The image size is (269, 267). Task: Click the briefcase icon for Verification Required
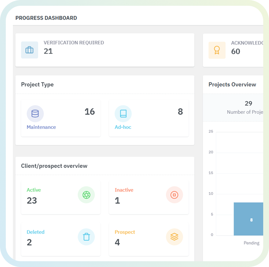30,50
